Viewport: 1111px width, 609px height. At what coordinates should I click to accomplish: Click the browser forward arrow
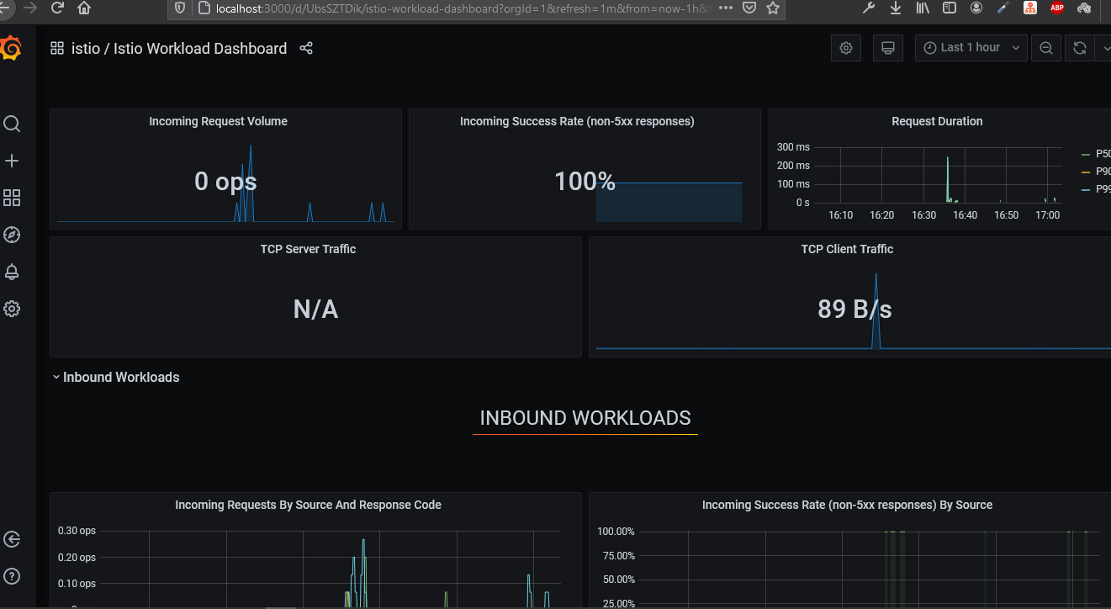point(31,8)
